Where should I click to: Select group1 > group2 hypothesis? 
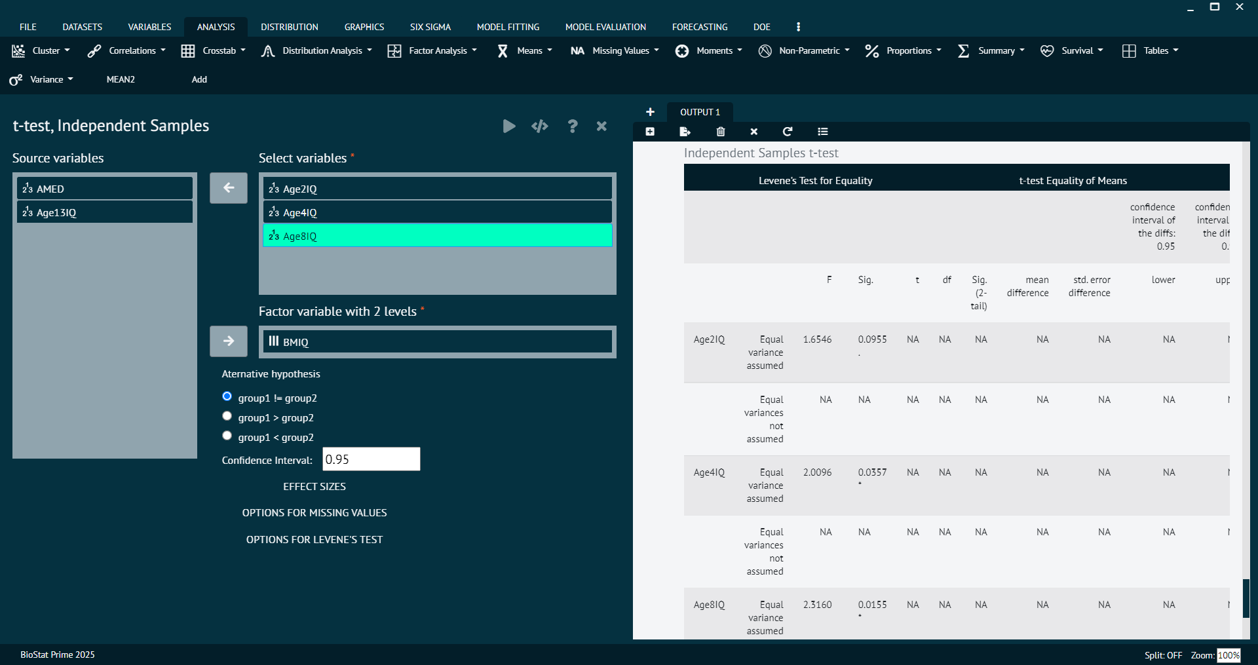(227, 416)
